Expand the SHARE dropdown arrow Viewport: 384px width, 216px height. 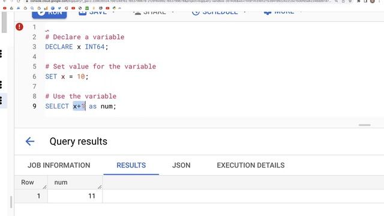173,12
